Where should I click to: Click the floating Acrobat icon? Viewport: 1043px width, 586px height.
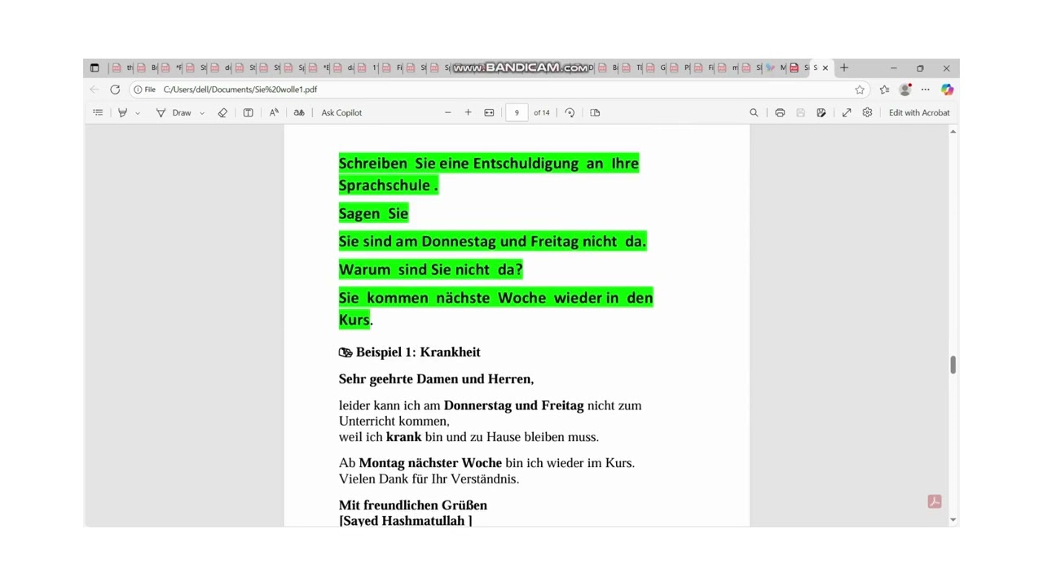pos(935,501)
